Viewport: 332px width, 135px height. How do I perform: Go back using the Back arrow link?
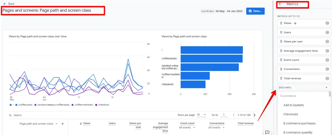(x=9, y=4)
